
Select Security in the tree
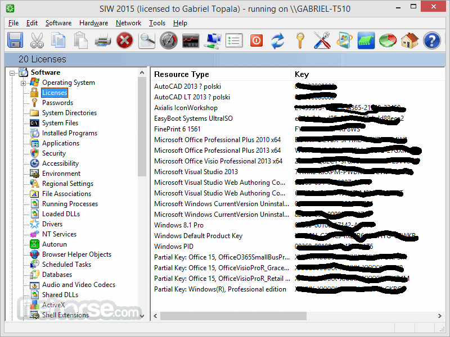pos(54,153)
